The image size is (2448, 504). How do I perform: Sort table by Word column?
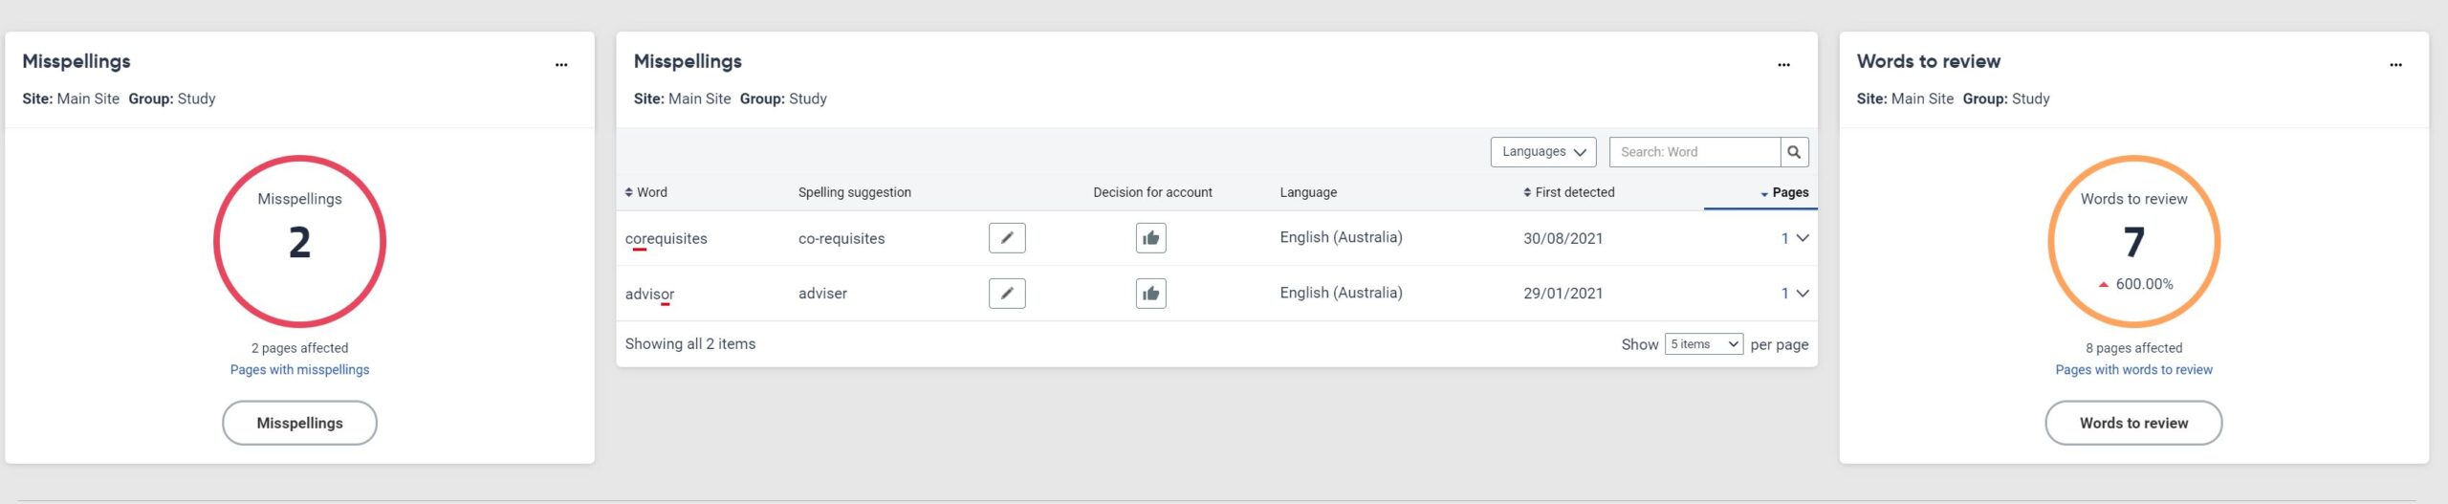click(646, 192)
